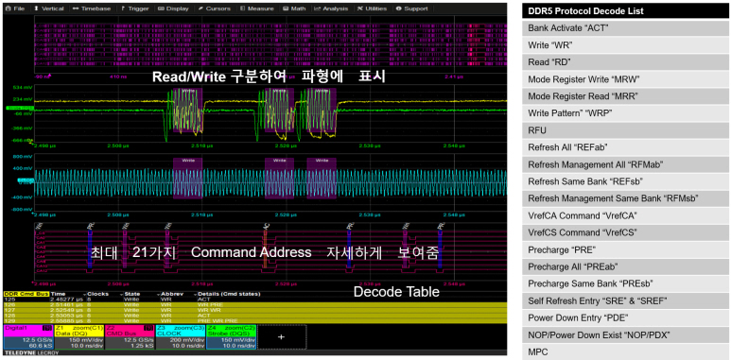
Task: Click the MPC entry in decode list
Action: (626, 351)
